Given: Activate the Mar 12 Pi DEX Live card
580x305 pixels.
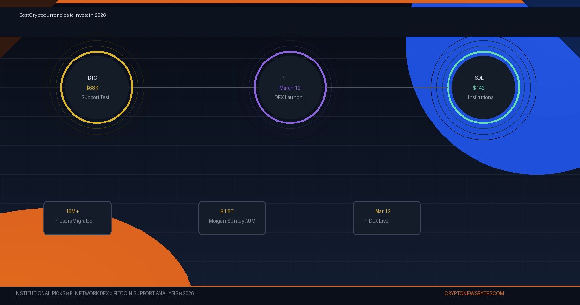Looking at the screenshot, I should (387, 218).
